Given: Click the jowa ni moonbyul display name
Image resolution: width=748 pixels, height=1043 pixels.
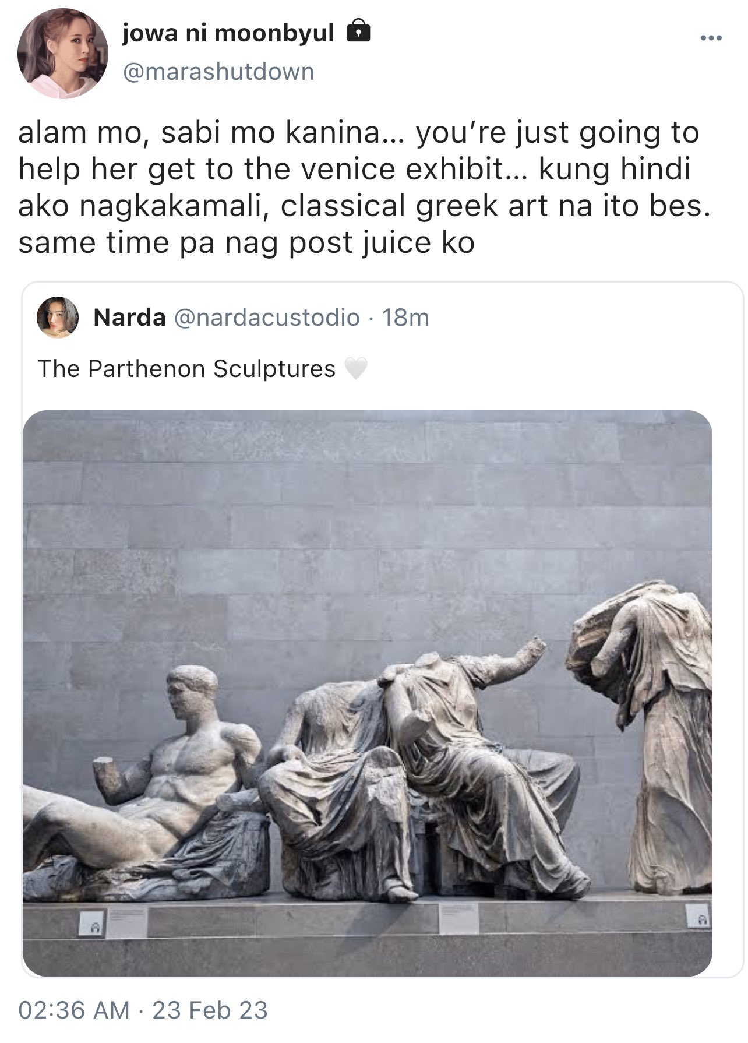Looking at the screenshot, I should [x=228, y=34].
